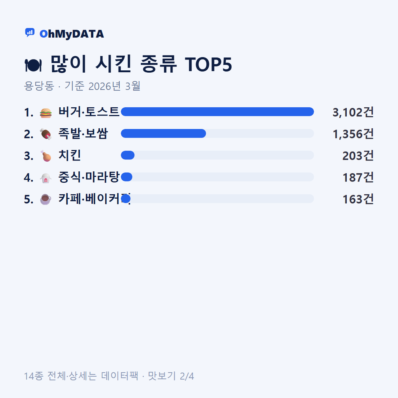Click the 1,356건 order count

click(353, 134)
